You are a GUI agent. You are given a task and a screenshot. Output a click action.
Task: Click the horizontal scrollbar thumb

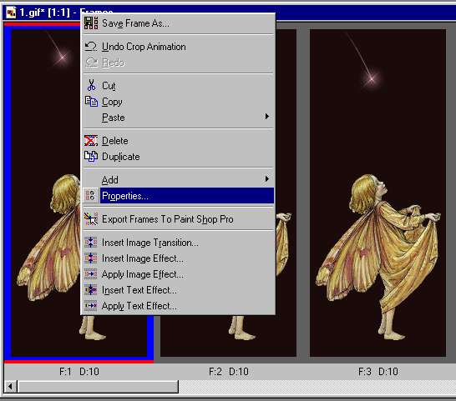point(98,387)
